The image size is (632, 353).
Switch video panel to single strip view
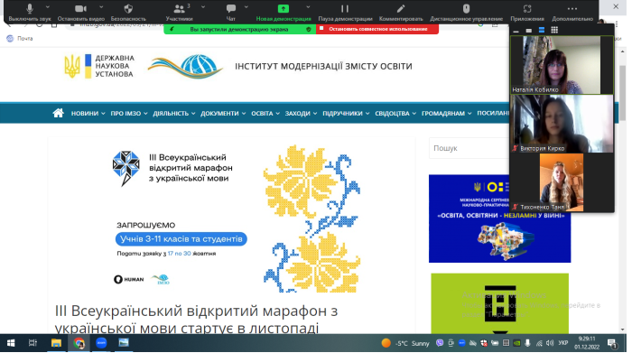(529, 30)
